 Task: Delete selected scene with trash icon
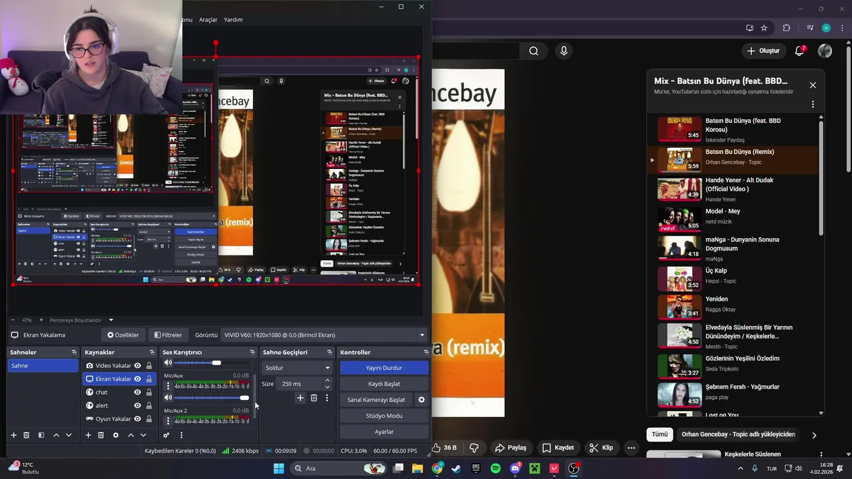coord(27,435)
